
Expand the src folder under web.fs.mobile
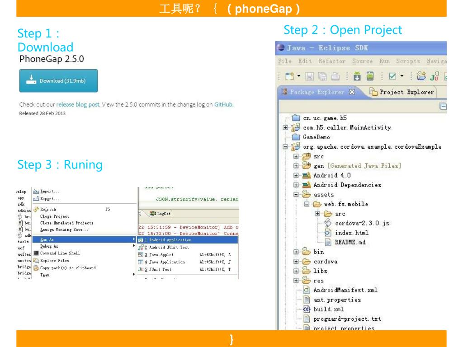coord(317,214)
